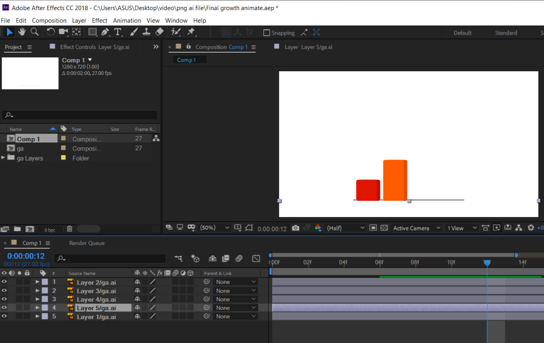Toggle visibility of Layer 1/ga.ai

(4, 316)
